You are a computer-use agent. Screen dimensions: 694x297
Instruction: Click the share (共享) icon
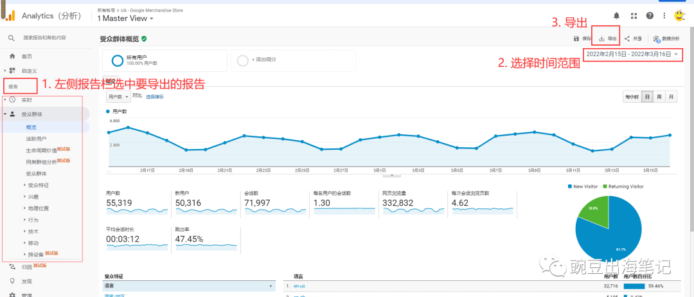pos(627,39)
